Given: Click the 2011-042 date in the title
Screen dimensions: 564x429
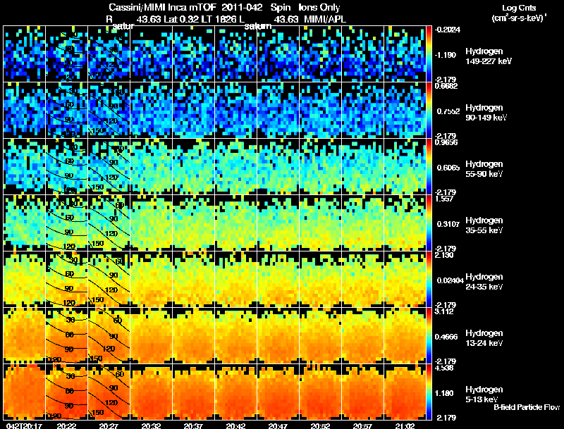Looking at the screenshot, I should (x=242, y=7).
